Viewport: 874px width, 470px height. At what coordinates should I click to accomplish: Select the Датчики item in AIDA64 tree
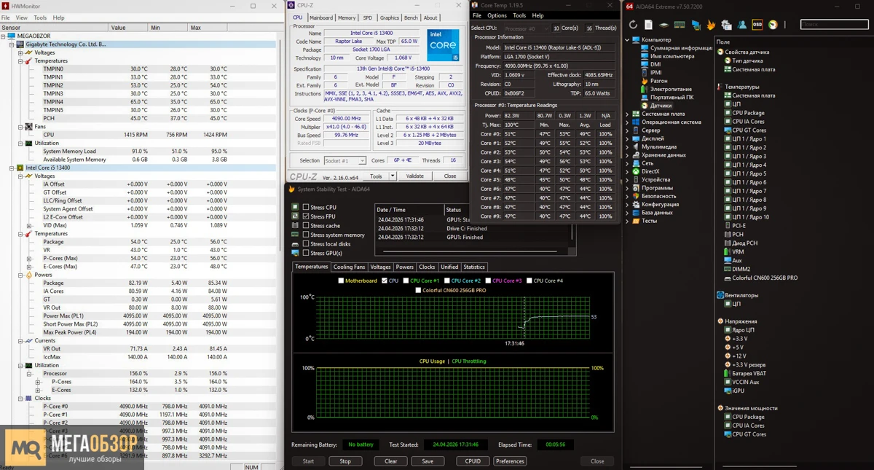point(661,106)
